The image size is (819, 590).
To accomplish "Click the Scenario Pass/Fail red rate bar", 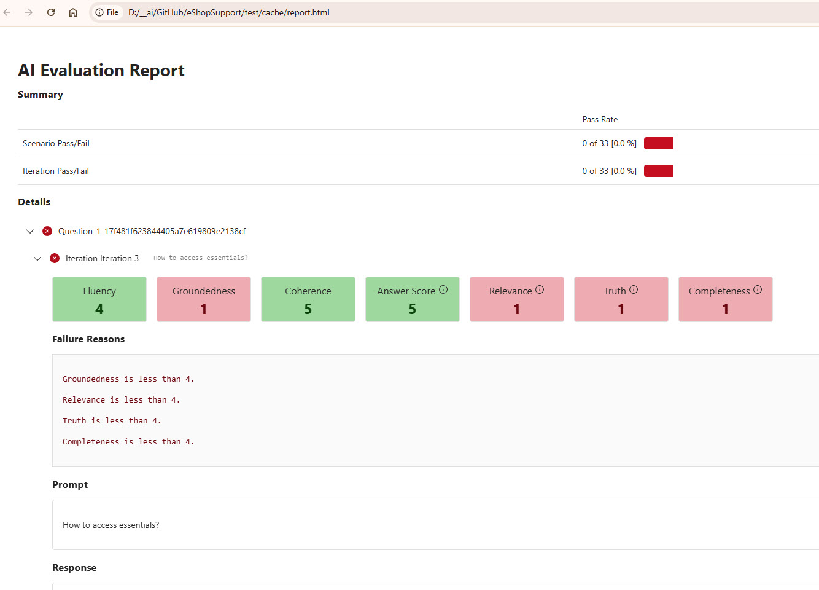I will coord(659,143).
